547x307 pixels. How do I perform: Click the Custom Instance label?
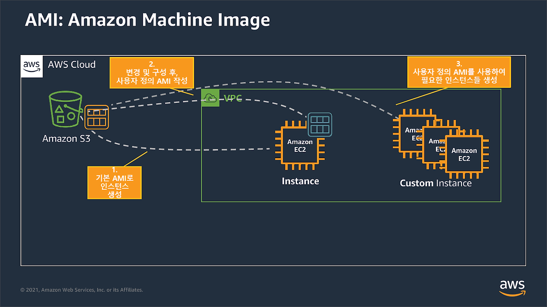pyautogui.click(x=436, y=183)
